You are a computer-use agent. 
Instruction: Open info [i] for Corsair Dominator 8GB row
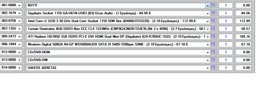213,28
